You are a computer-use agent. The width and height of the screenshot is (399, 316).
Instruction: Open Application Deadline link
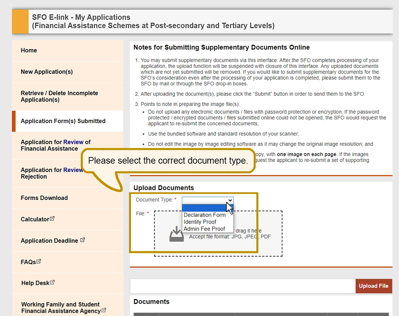[x=50, y=241]
